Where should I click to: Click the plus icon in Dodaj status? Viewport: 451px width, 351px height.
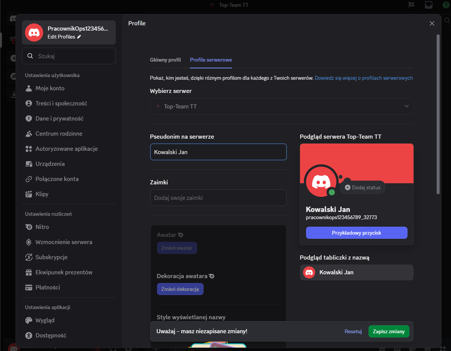point(347,187)
